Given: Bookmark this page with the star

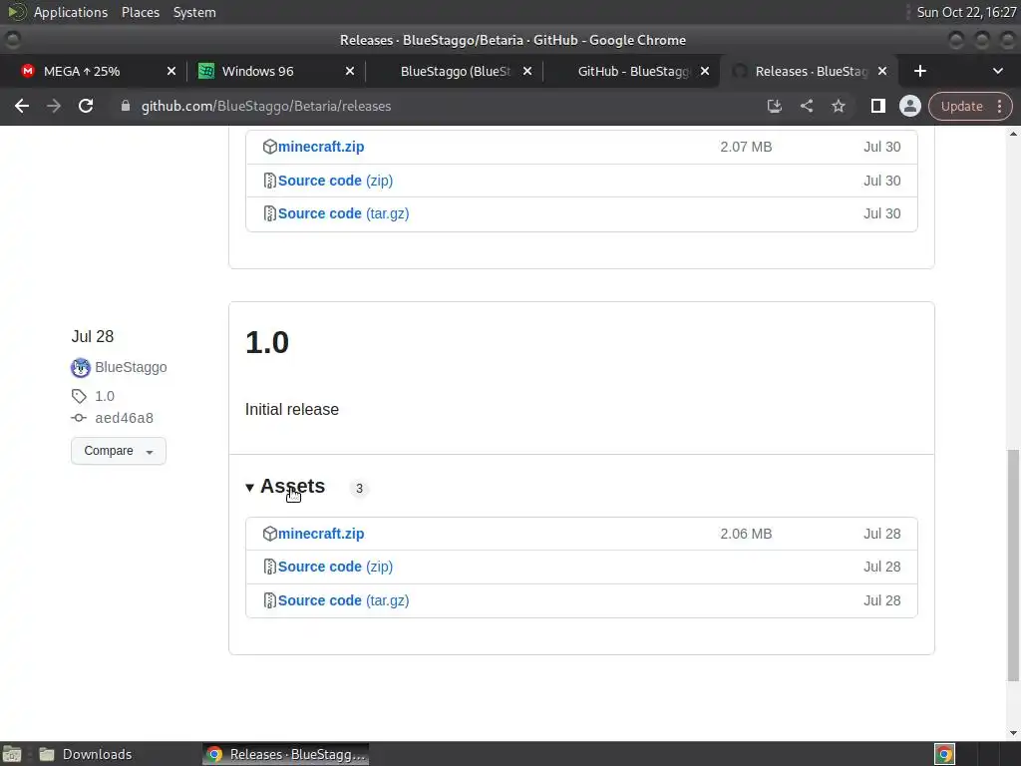Looking at the screenshot, I should pos(838,106).
